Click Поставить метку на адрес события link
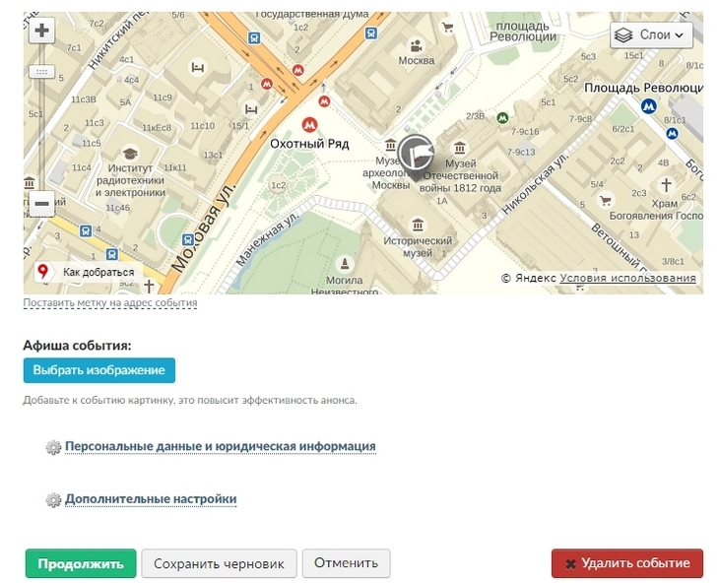Image resolution: width=719 pixels, height=583 pixels. pyautogui.click(x=110, y=303)
